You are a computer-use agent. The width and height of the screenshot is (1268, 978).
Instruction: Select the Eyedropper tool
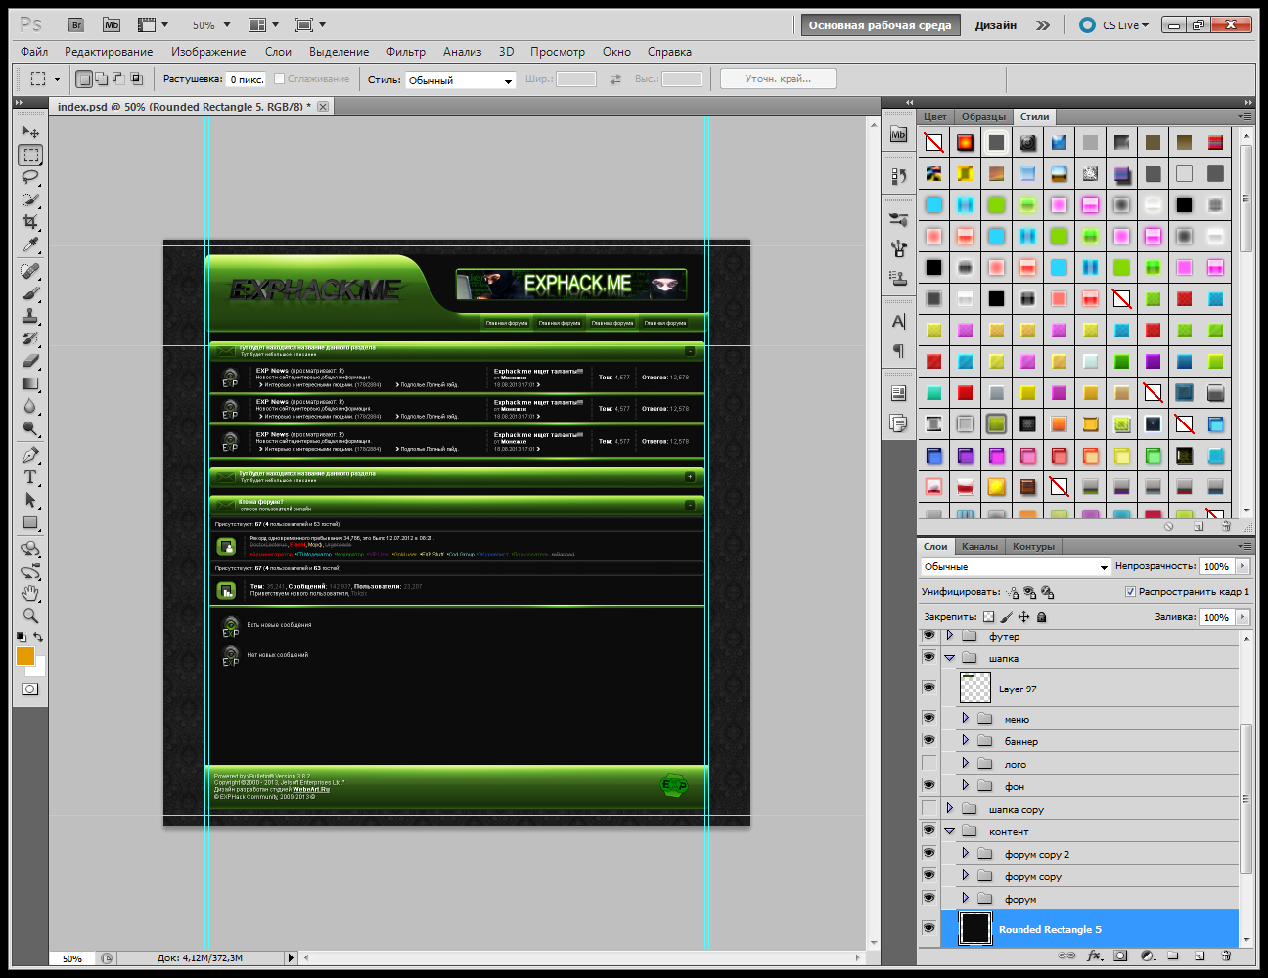point(30,244)
